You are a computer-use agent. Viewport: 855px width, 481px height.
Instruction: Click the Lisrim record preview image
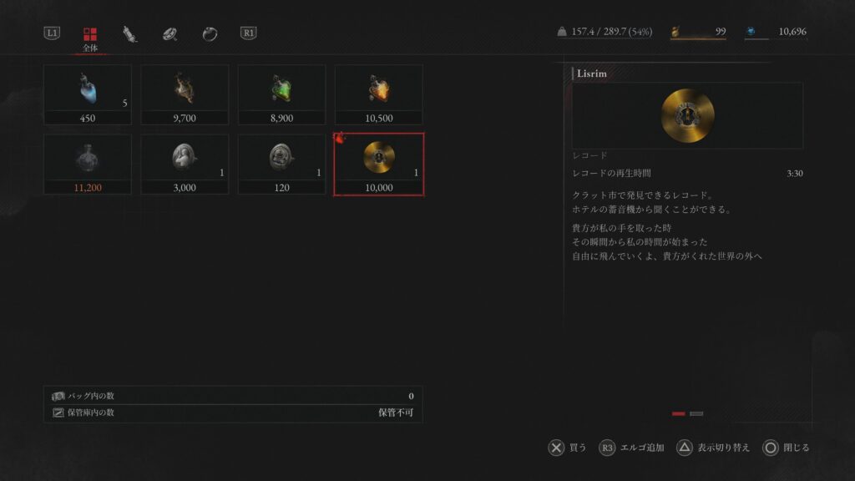[687, 115]
